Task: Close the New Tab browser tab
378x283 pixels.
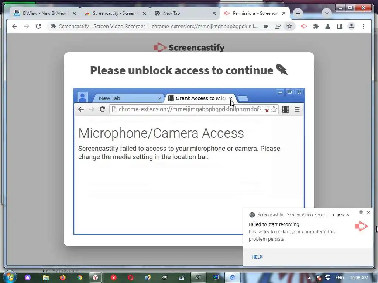Action: tap(214, 13)
